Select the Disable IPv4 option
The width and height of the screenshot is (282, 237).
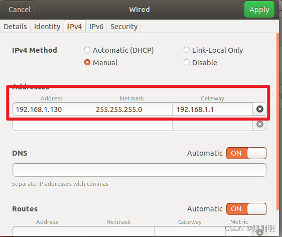click(x=200, y=63)
